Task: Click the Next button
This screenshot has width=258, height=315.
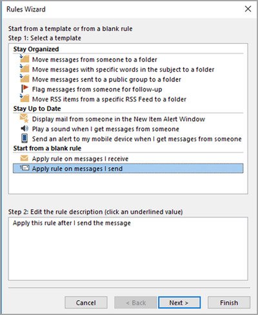Action: point(179,303)
